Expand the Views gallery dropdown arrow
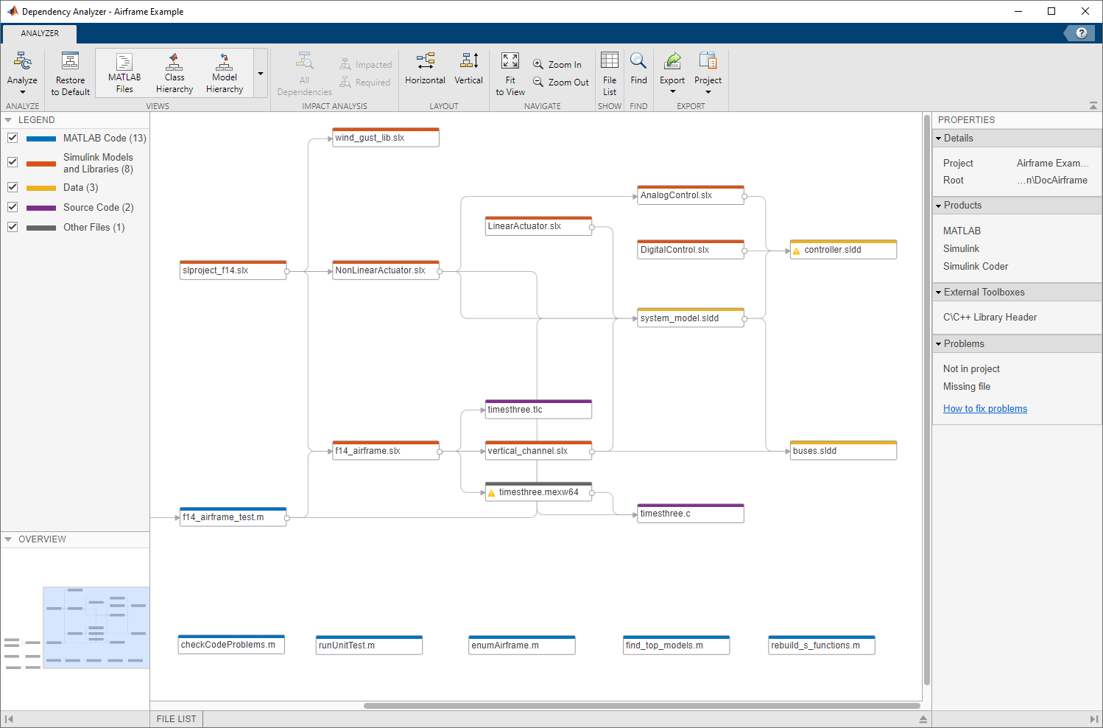Image resolution: width=1103 pixels, height=728 pixels. point(261,74)
